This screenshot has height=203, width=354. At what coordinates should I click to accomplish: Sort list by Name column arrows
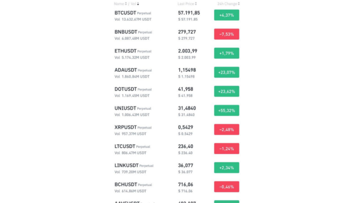[126, 4]
